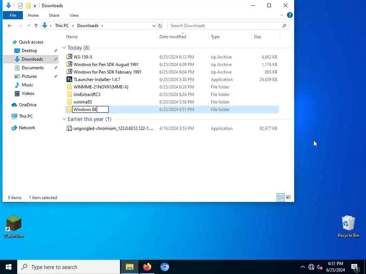Select the Recycle Bin desktop icon
Screen dimensions: 366x274
click(348, 226)
